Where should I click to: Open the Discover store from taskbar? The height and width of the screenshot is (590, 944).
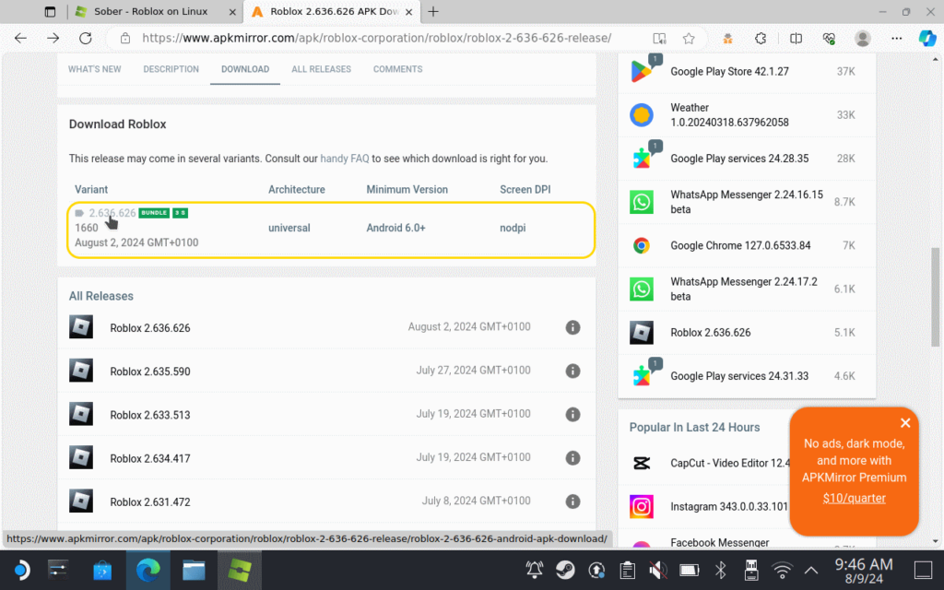[102, 570]
